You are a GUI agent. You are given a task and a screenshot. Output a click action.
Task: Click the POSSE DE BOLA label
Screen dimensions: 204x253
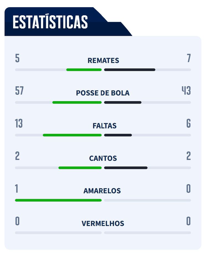103,93
